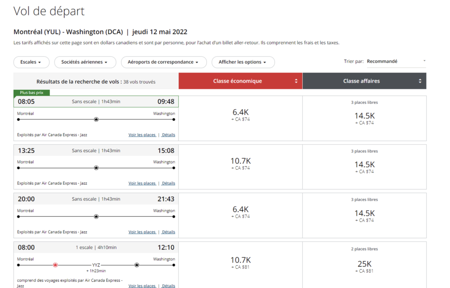This screenshot has width=450, height=288.
Task: Open Détails link for the 13:25 flight
Action: (x=168, y=183)
